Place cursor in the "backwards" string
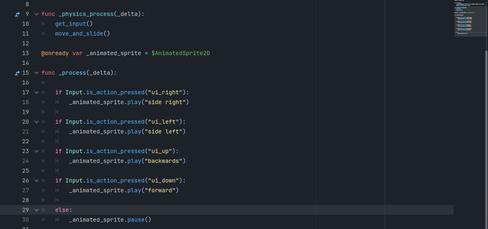The width and height of the screenshot is (488, 229). (x=163, y=161)
